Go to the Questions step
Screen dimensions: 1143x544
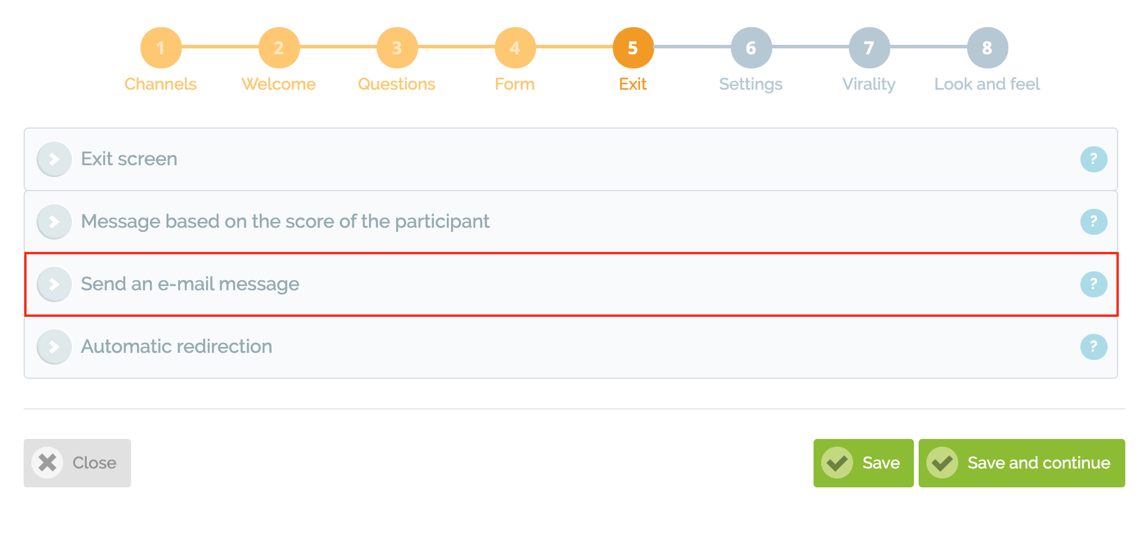click(x=397, y=48)
